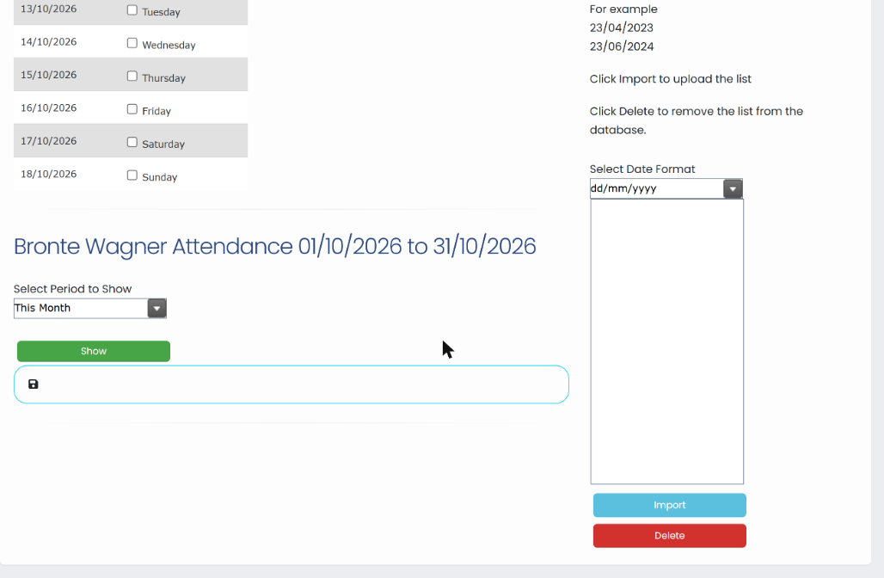Click the Select Date Format label
Image resolution: width=884 pixels, height=578 pixels.
tap(642, 169)
